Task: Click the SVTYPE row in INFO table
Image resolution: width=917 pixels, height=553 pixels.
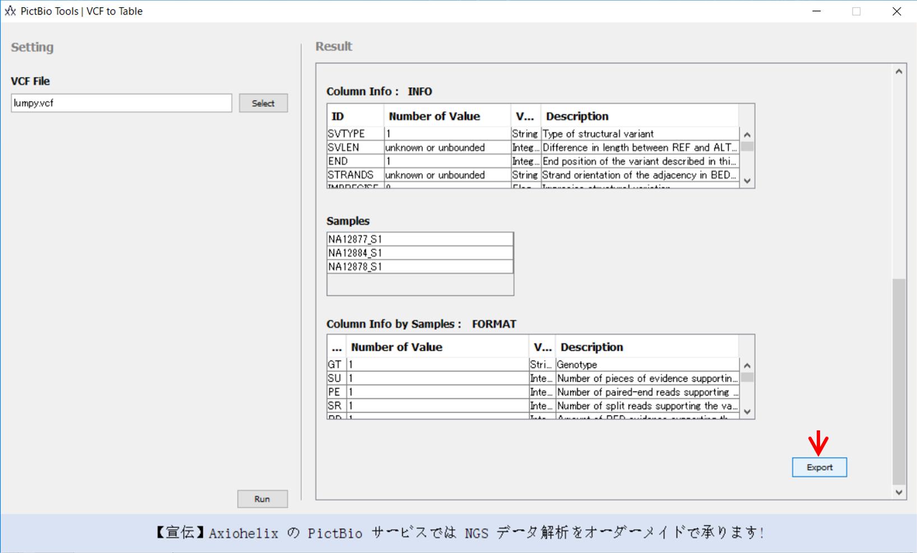Action: click(532, 134)
